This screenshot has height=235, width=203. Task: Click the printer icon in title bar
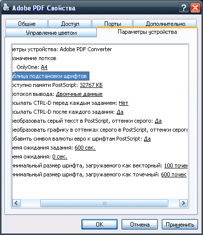pyautogui.click(x=6, y=7)
